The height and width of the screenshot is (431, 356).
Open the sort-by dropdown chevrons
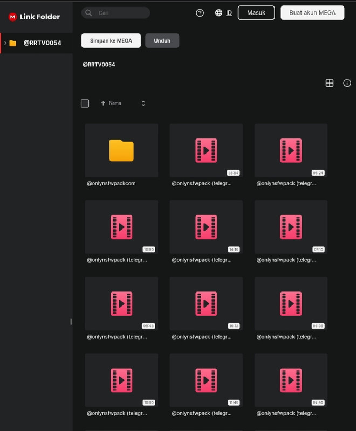(143, 103)
